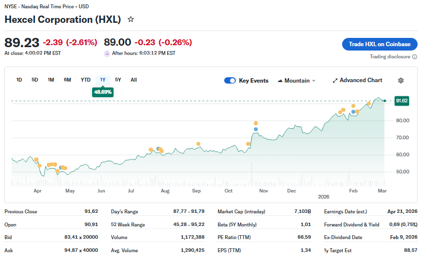Click the Volume value 1,172,388
The width and height of the screenshot is (423, 259).
pos(192,237)
